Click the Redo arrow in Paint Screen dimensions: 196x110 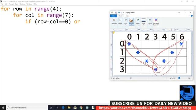[x=121, y=13]
